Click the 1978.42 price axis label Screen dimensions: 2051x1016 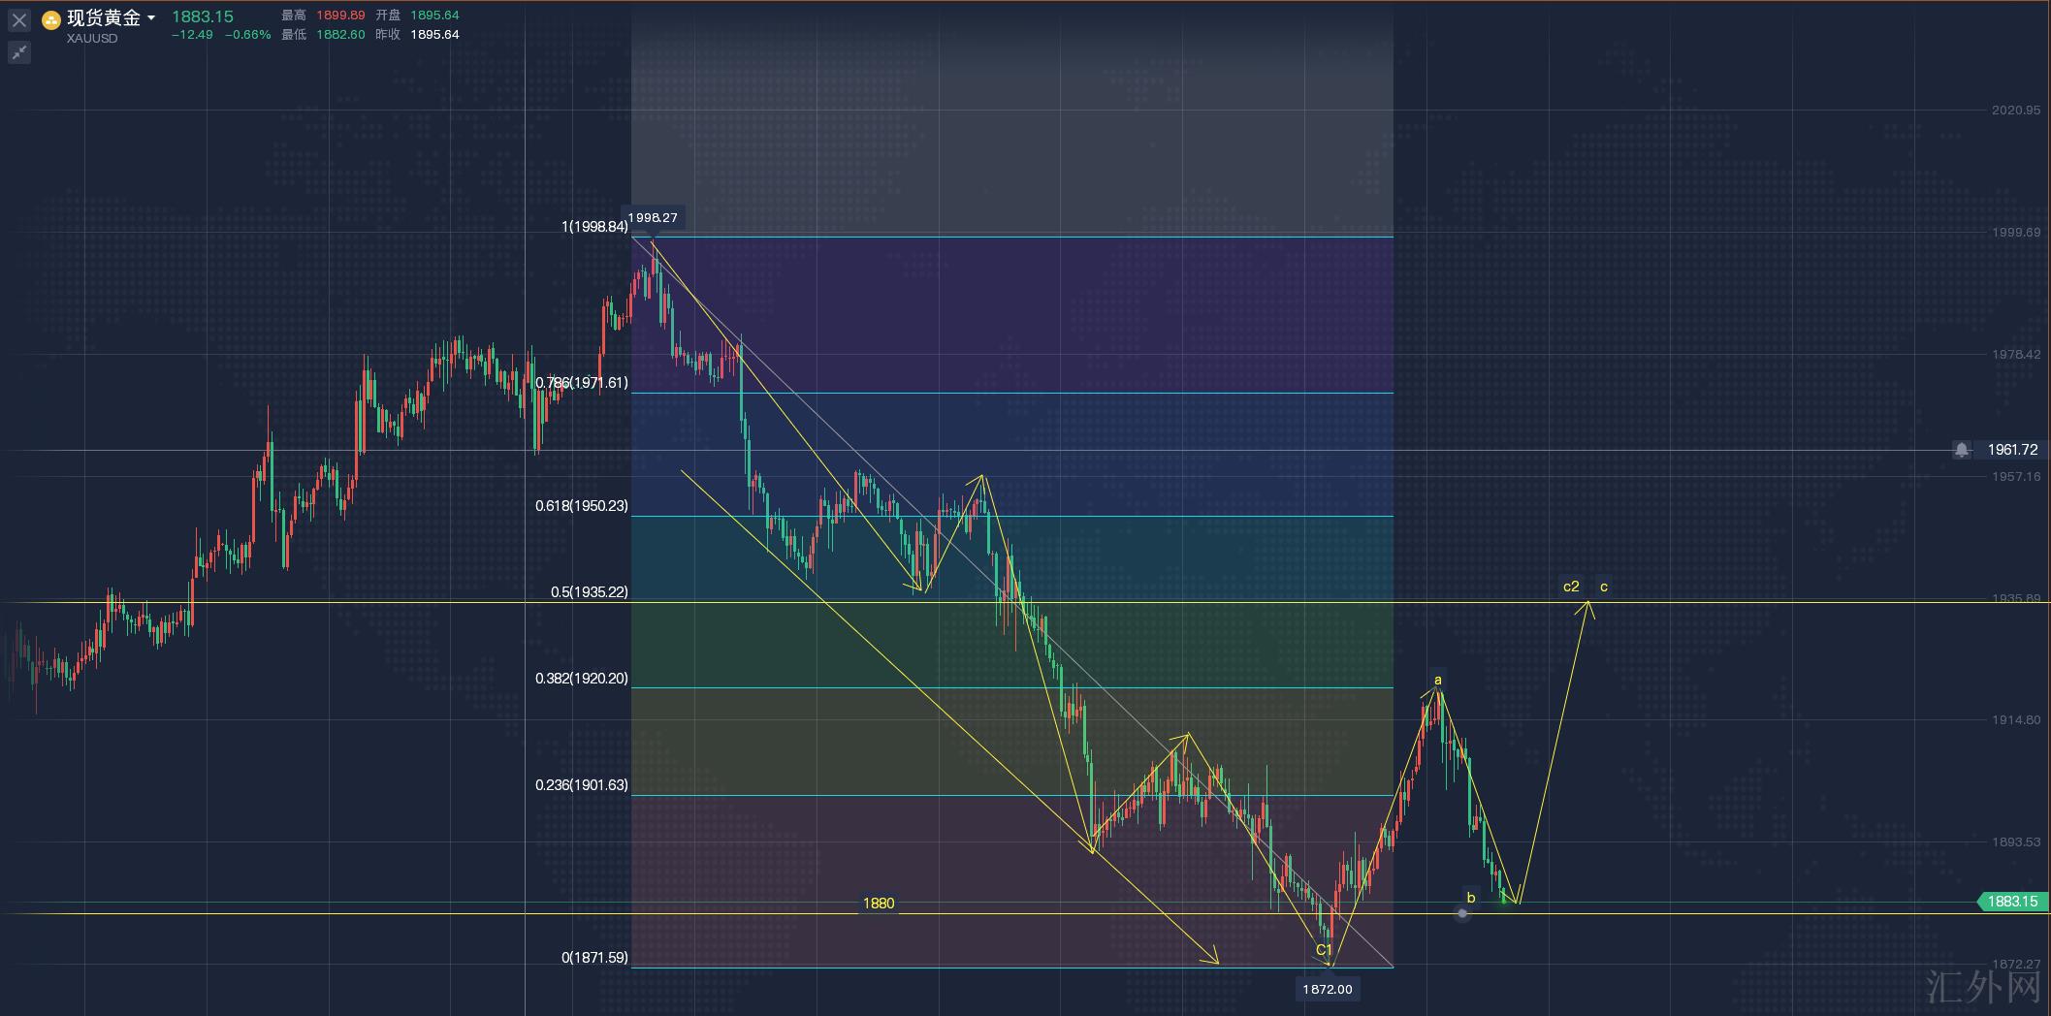[2016, 355]
